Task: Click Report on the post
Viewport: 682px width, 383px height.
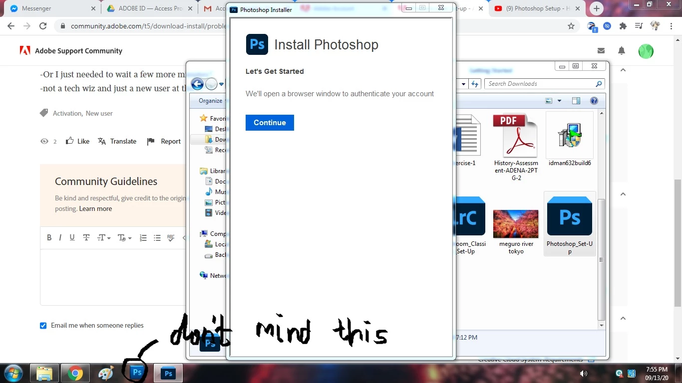Action: pos(164,141)
